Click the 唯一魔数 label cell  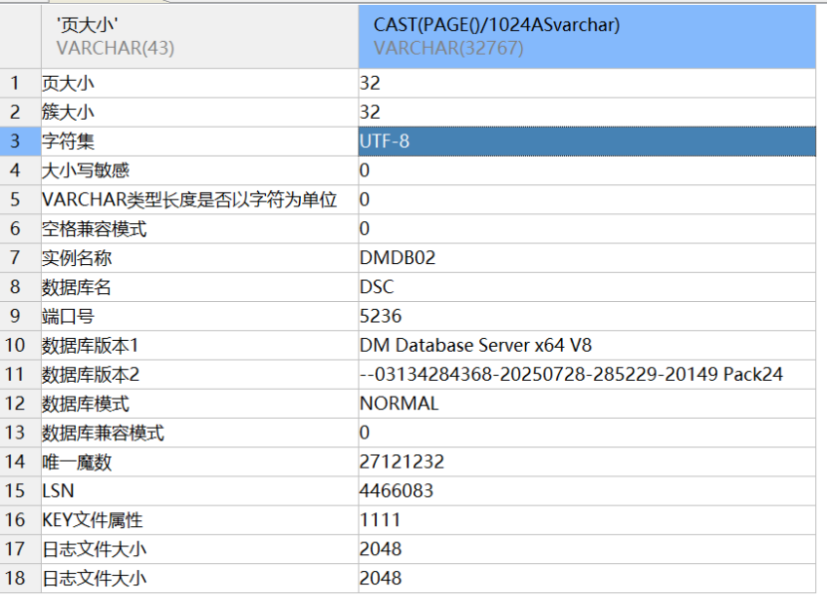click(x=200, y=461)
